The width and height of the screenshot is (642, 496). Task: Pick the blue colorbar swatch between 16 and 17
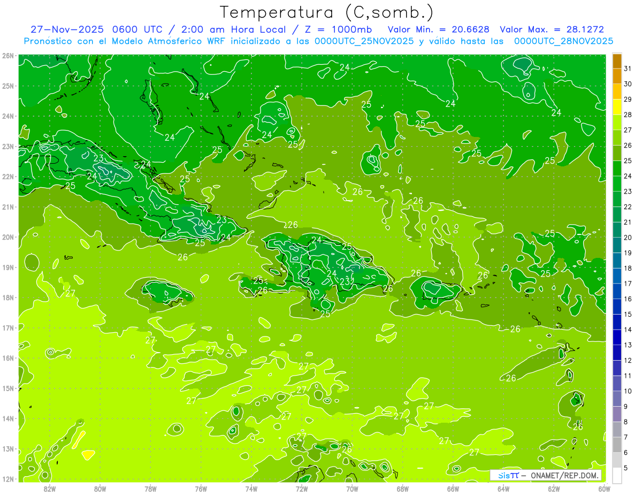[x=617, y=291]
